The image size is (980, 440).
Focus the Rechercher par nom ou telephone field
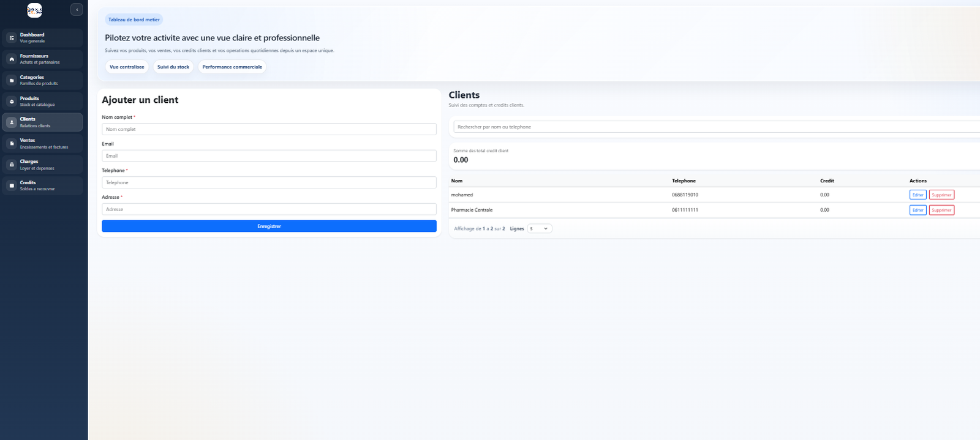coord(717,127)
